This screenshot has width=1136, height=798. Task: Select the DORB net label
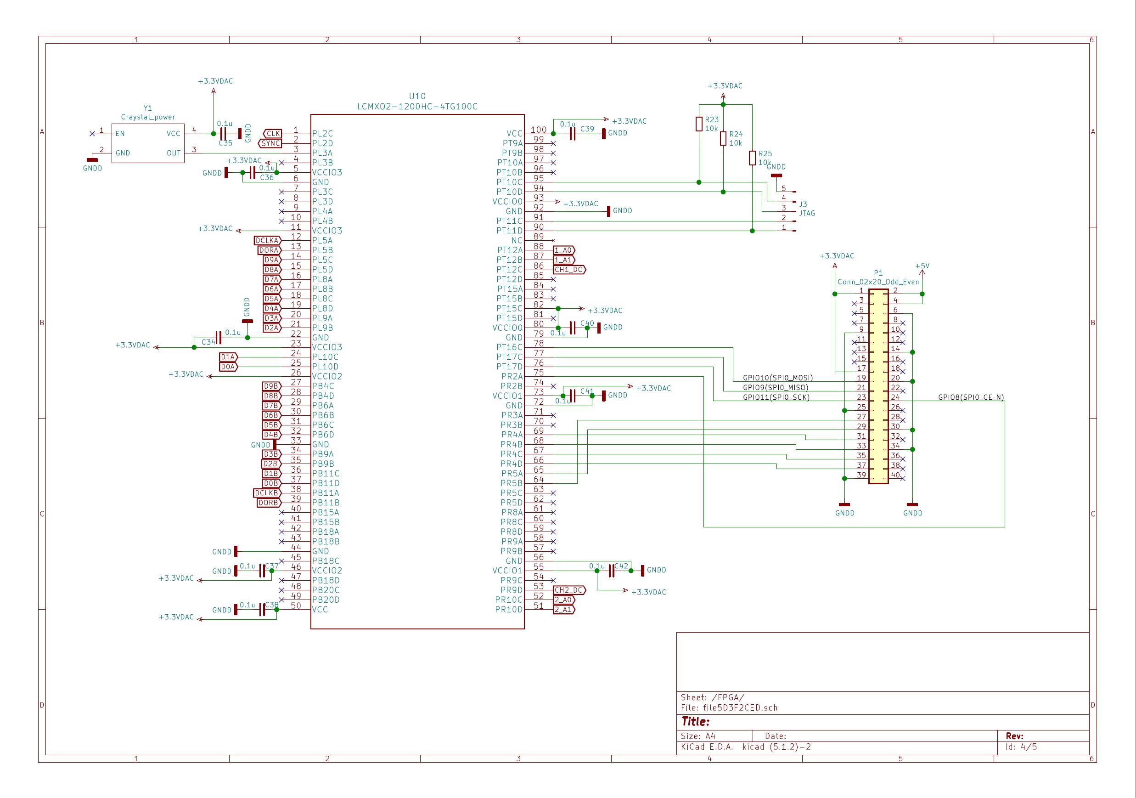[269, 503]
